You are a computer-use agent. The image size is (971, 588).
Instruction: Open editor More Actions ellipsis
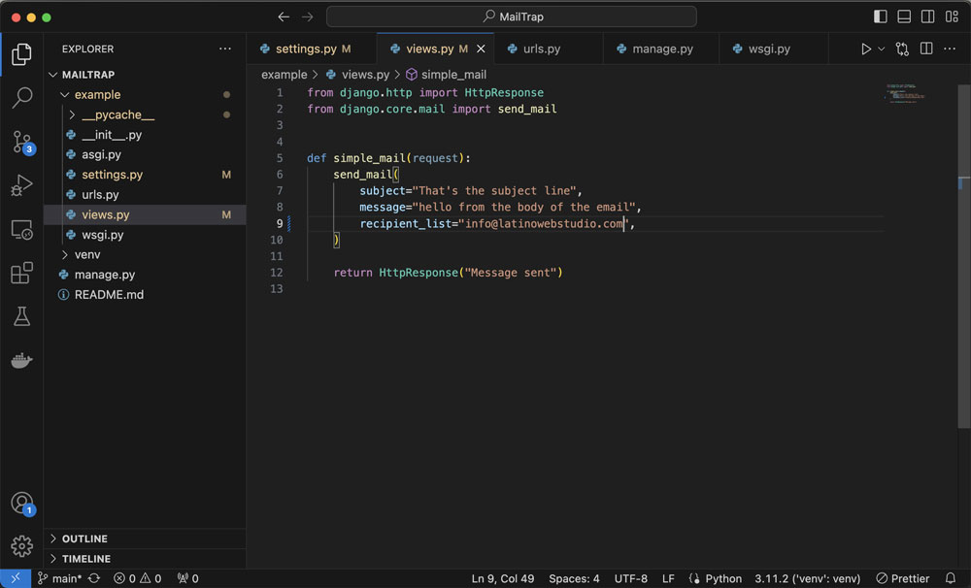(950, 49)
